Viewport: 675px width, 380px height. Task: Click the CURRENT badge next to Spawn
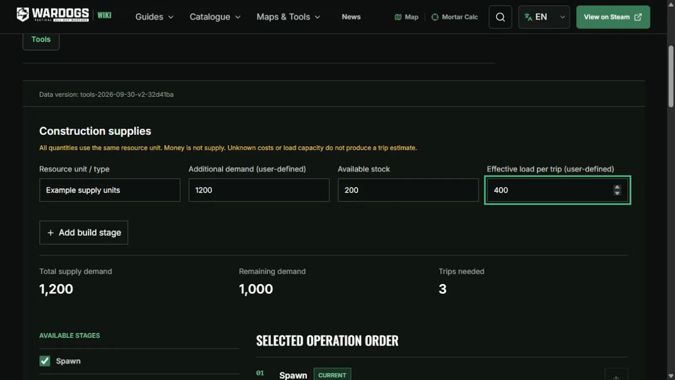pos(332,375)
